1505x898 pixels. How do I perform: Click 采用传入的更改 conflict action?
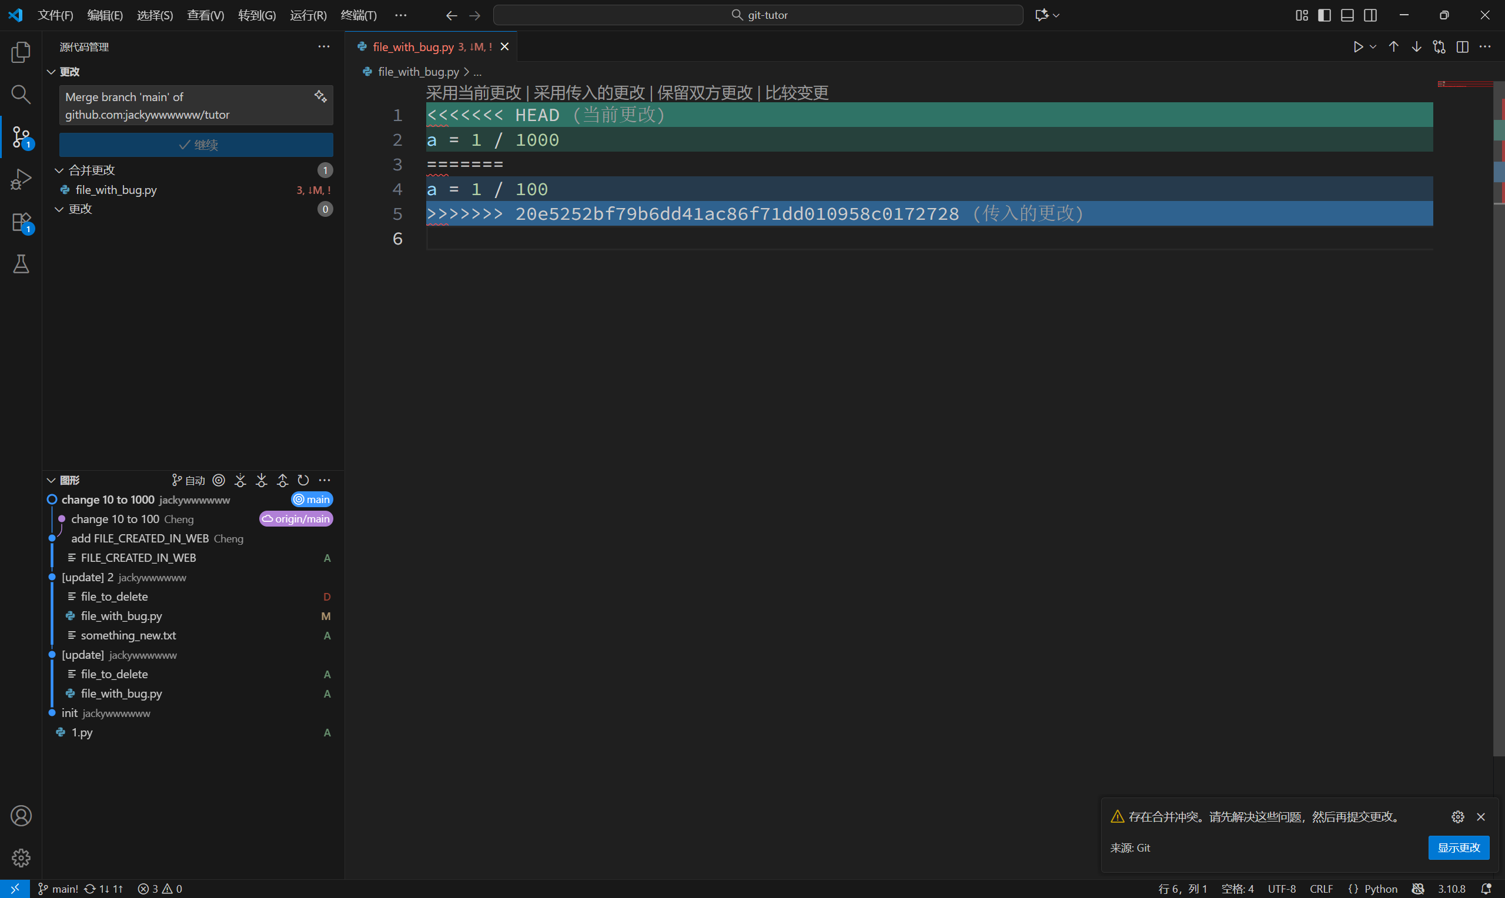tap(589, 93)
